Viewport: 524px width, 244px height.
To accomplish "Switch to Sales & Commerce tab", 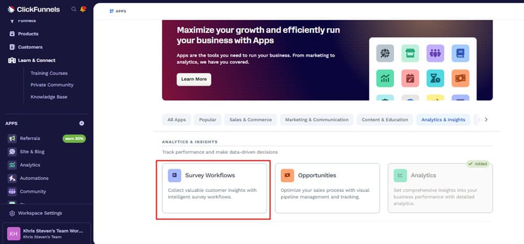I will click(x=250, y=120).
